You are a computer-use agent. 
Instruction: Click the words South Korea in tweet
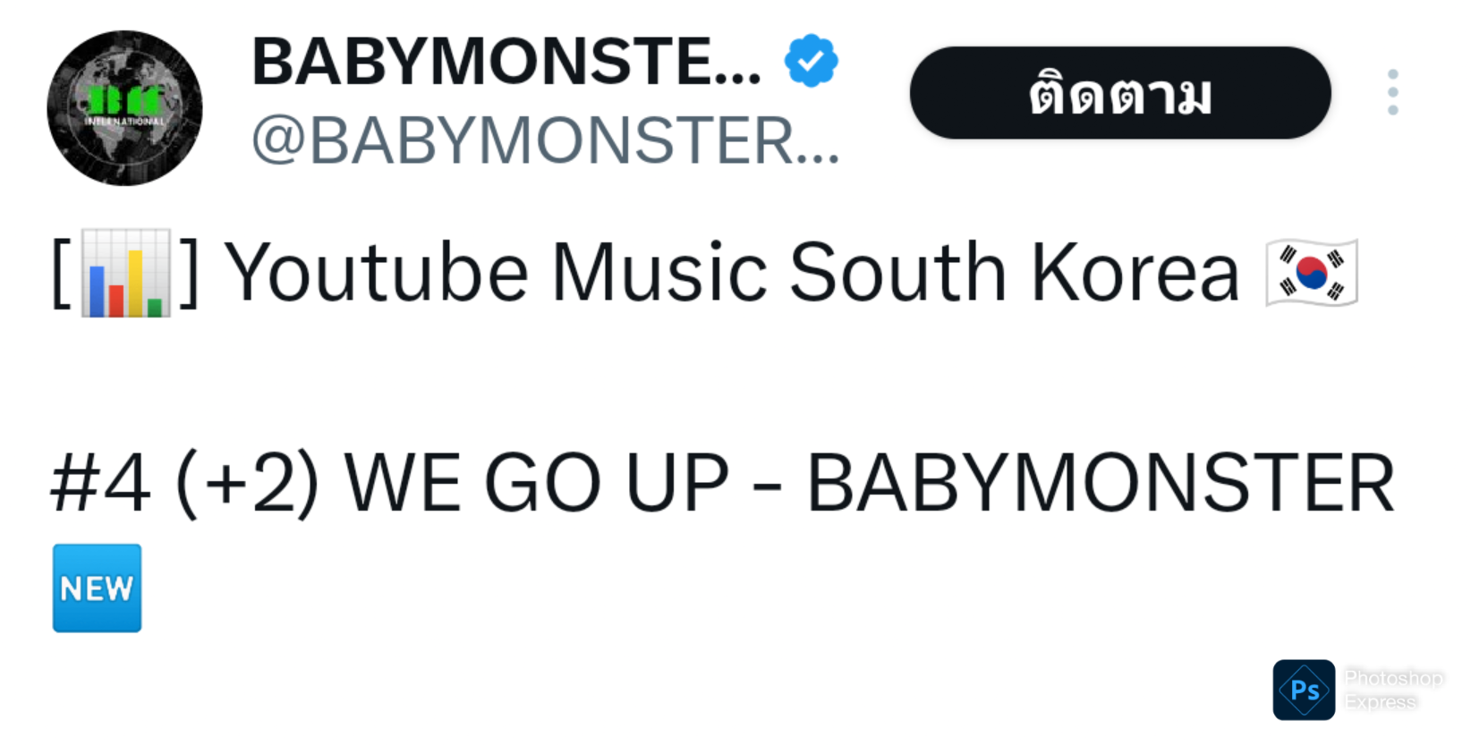click(x=1015, y=273)
